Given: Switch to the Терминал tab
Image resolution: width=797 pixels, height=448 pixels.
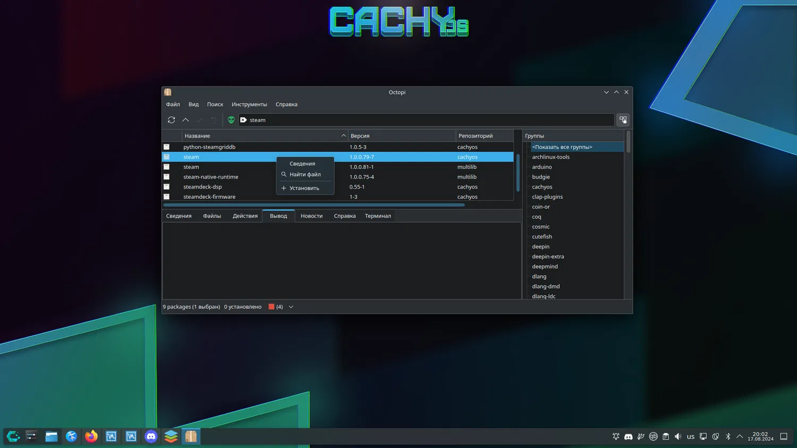Looking at the screenshot, I should pos(378,216).
